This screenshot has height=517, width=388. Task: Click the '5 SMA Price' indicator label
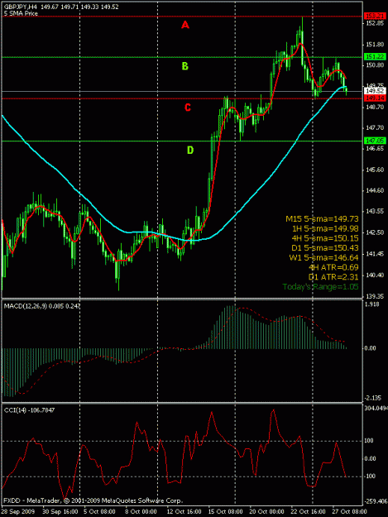(x=21, y=13)
